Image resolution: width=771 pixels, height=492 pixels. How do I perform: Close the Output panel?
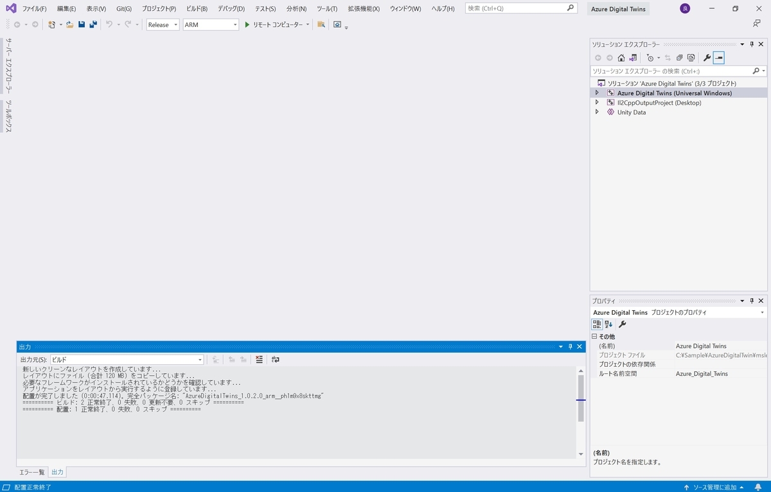580,347
